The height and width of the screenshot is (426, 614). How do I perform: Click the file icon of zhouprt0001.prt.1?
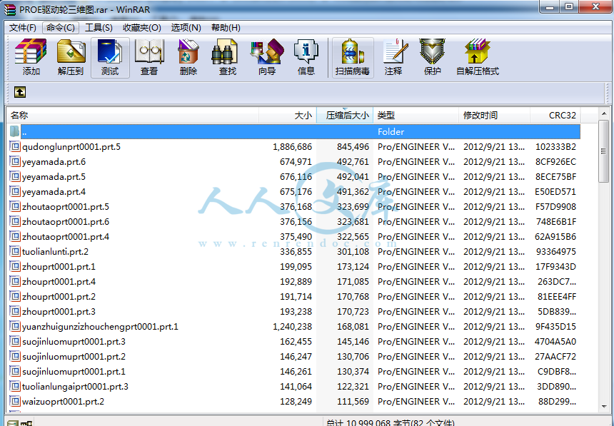[15, 267]
